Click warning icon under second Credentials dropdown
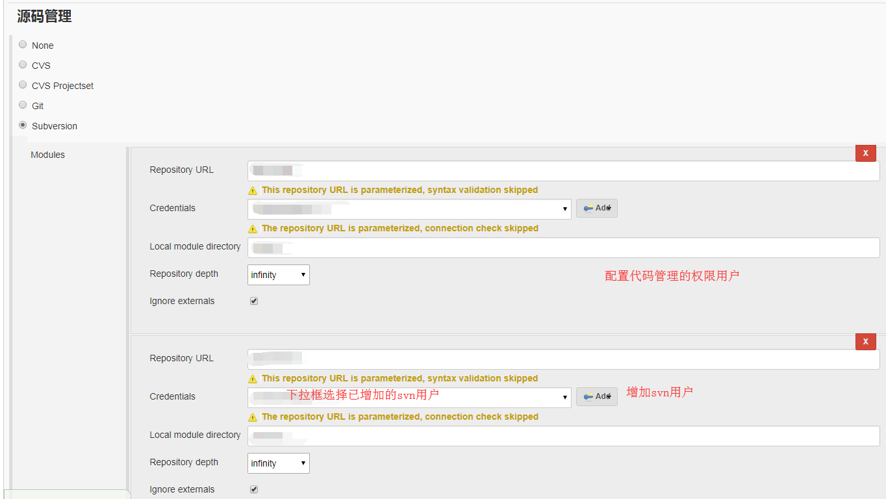This screenshot has width=886, height=499. coord(253,416)
